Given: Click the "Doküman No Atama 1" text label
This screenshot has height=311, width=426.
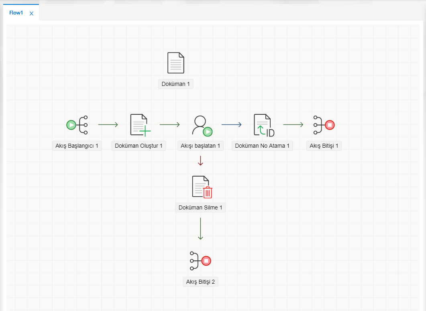Looking at the screenshot, I should click(x=262, y=146).
